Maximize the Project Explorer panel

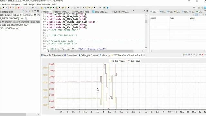38,11
